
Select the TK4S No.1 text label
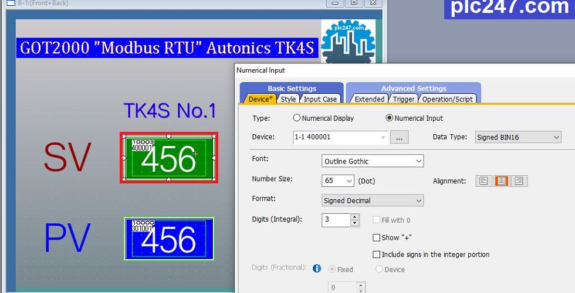[x=170, y=111]
